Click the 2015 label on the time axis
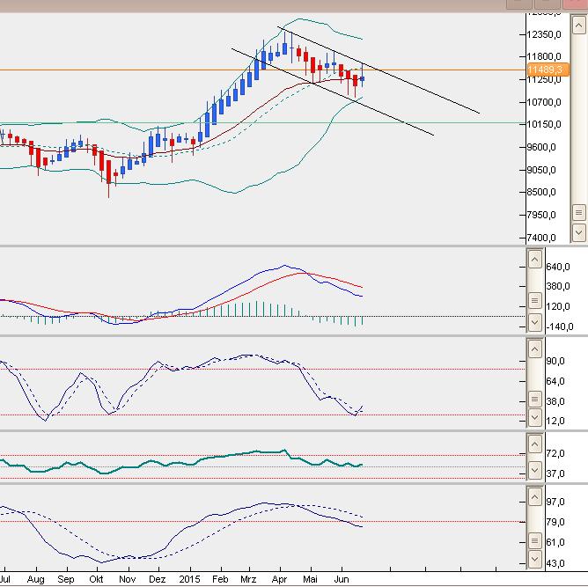Screen dimensions: 588x587 coord(191,580)
